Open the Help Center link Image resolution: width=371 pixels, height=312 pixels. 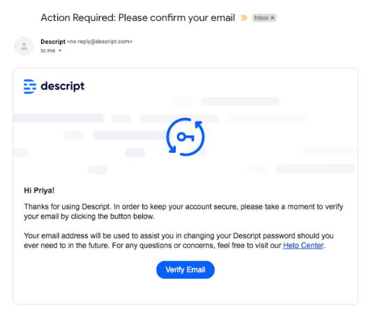coord(303,246)
